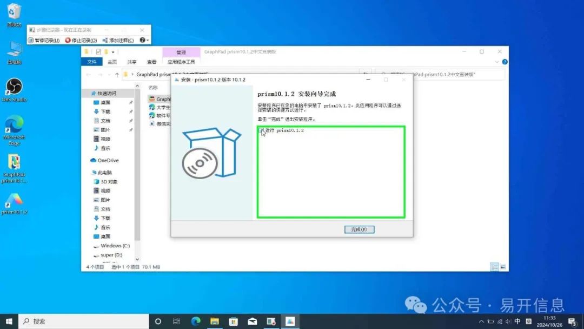Open the 查看 ribbon tab
Image resolution: width=584 pixels, height=329 pixels.
[151, 62]
